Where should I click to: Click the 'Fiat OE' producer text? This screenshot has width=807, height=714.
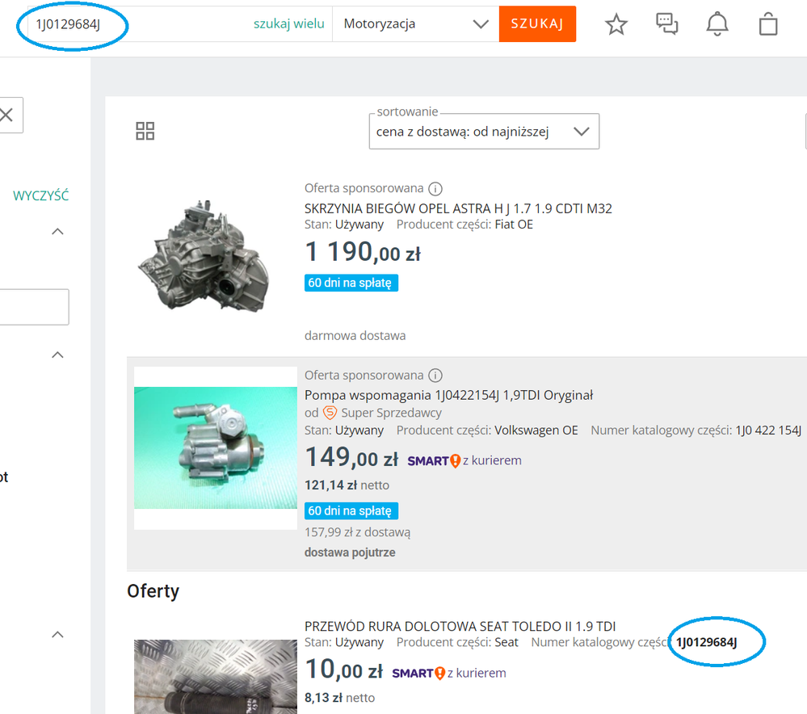coord(514,225)
